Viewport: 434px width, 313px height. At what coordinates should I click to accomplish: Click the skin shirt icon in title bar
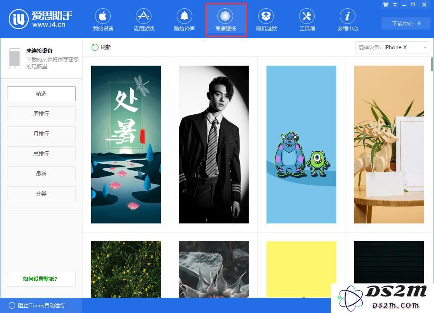click(385, 4)
